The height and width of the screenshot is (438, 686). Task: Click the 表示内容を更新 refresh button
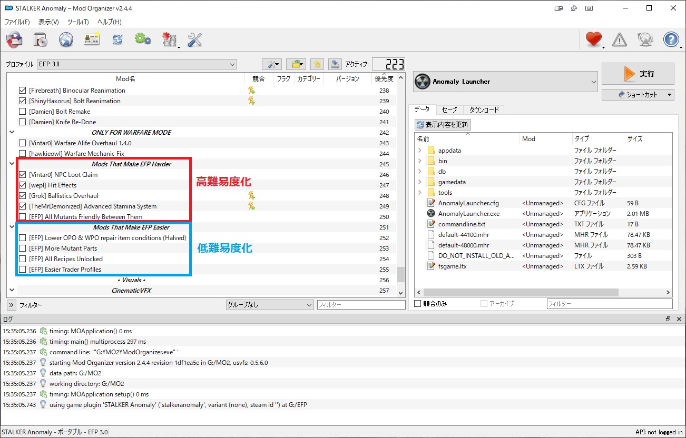(x=443, y=125)
